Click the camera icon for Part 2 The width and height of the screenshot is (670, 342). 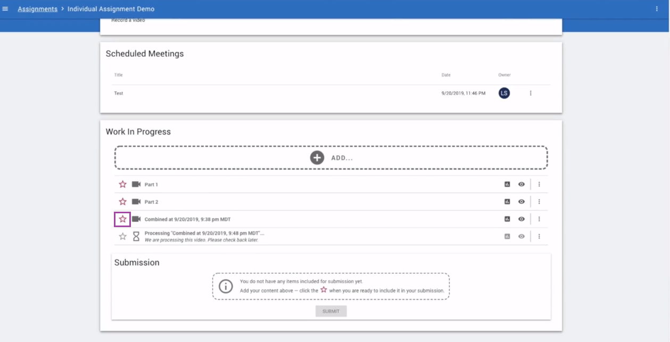point(136,202)
